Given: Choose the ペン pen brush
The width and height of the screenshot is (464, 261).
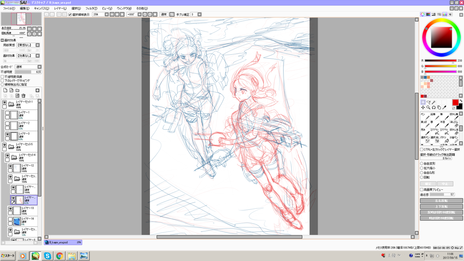Looking at the screenshot, I should point(425,116).
